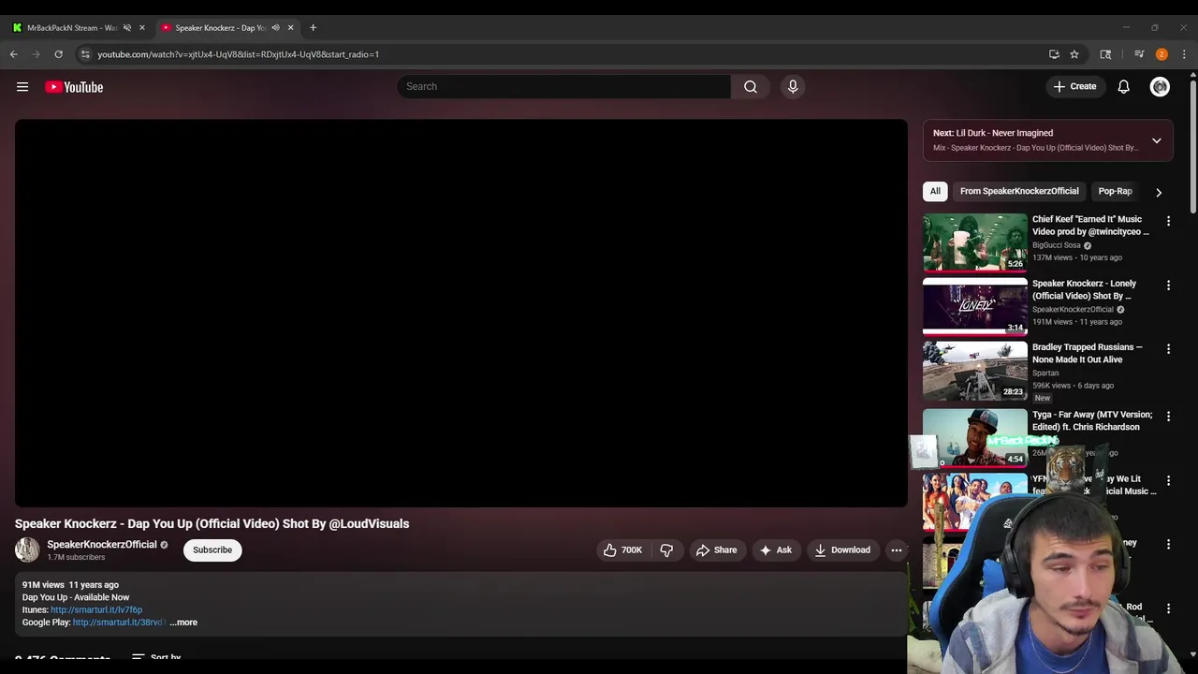This screenshot has width=1198, height=674.
Task: Open the Sort by comments dropdown
Action: coord(156,657)
